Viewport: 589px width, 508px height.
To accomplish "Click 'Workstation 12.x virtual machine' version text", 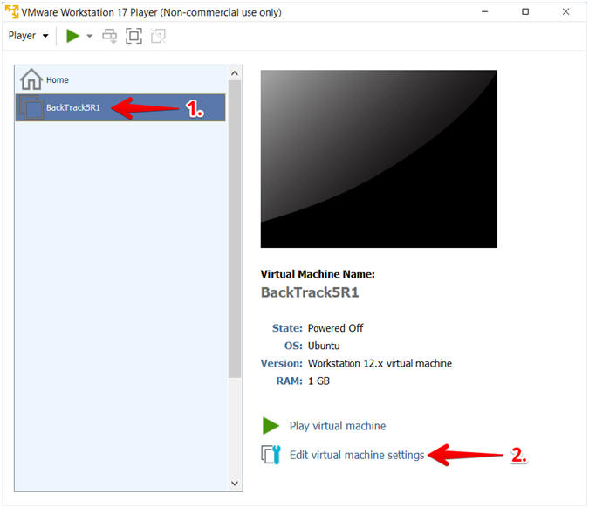I will (380, 363).
